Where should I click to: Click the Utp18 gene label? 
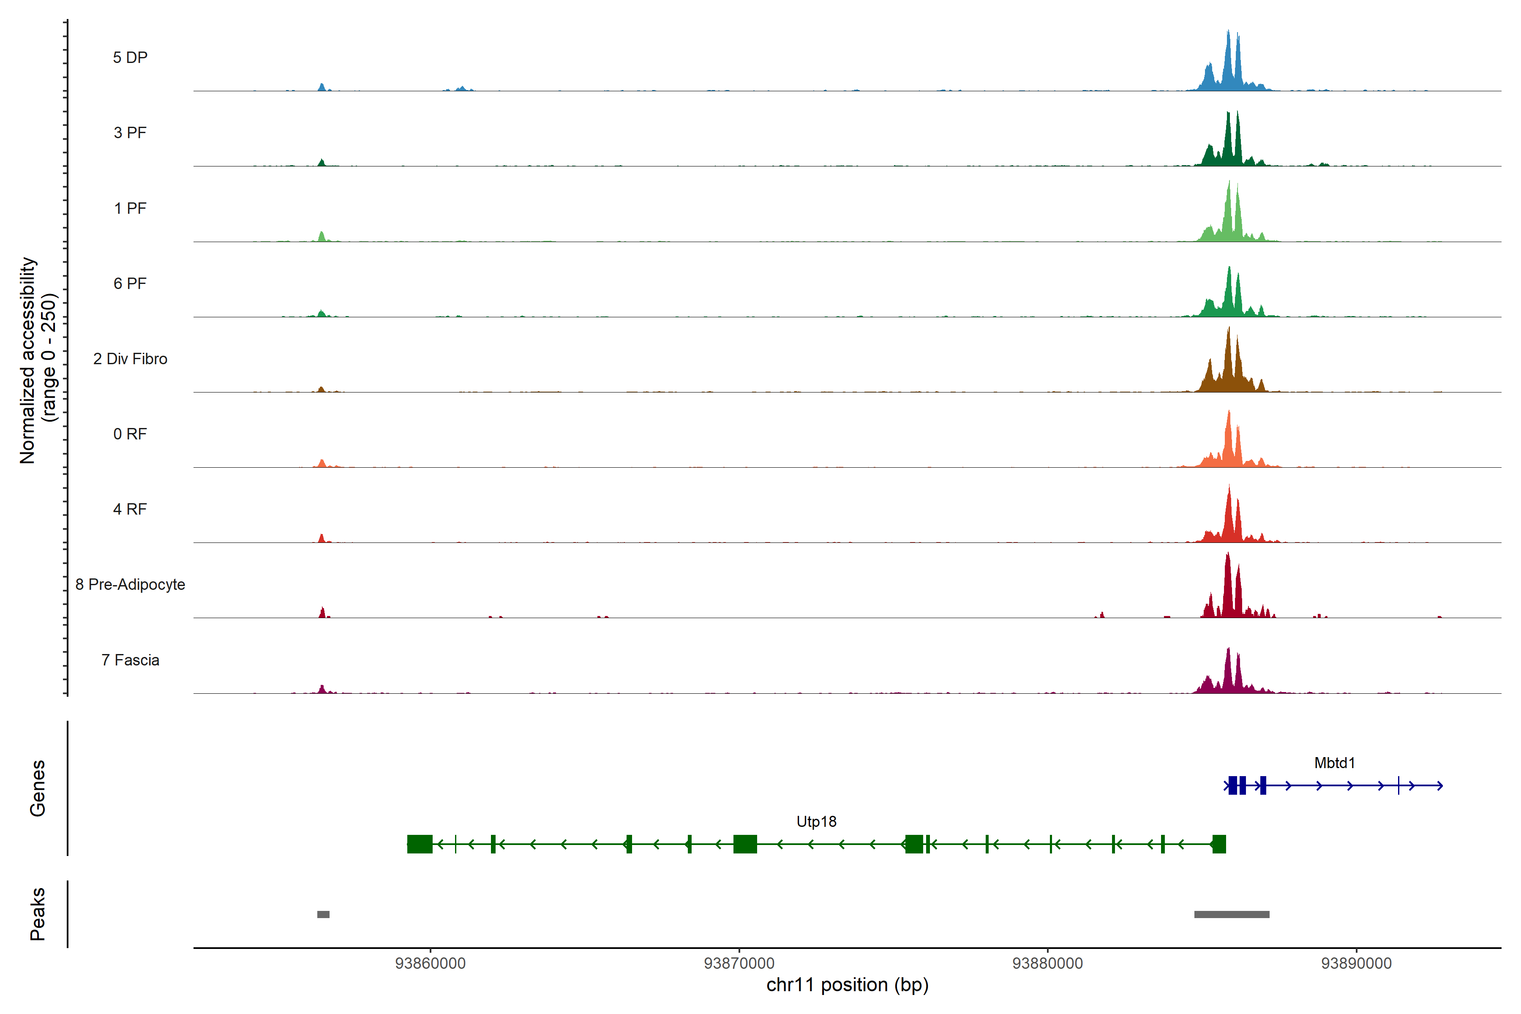pos(816,821)
